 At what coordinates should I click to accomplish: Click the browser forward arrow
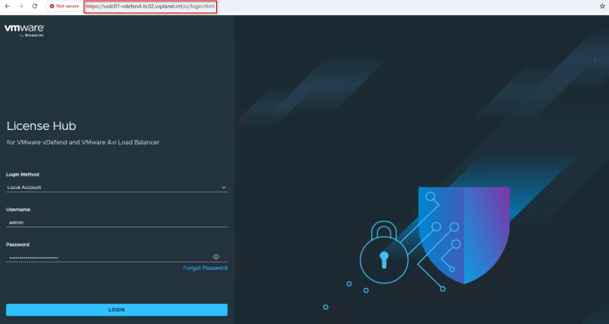[x=21, y=6]
